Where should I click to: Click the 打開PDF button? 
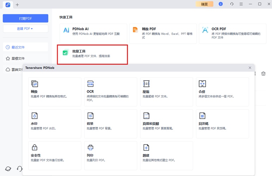click(x=25, y=18)
